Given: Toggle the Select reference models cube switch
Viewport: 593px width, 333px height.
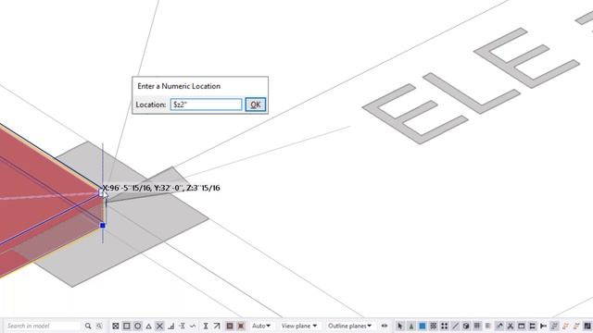Looking at the screenshot, I should click(x=466, y=326).
